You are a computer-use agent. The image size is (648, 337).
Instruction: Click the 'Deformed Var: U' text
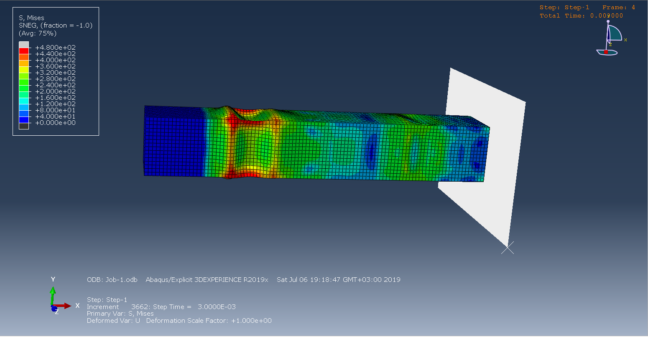(x=113, y=321)
